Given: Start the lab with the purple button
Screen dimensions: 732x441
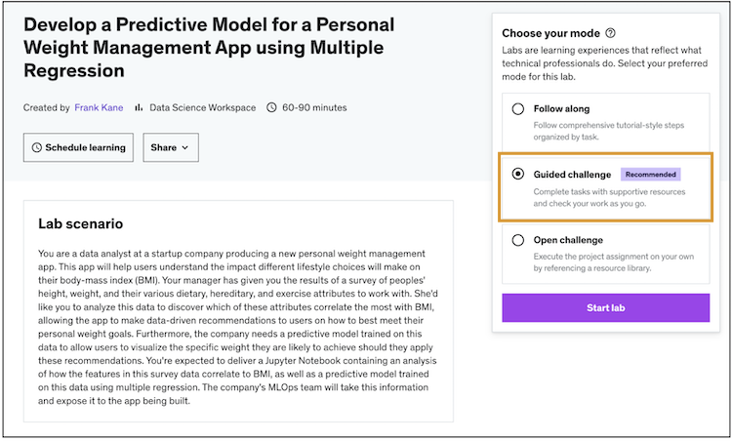Looking at the screenshot, I should pos(605,307).
